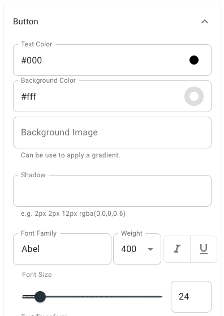
Task: Click the Font Size slider handle
Action: point(40,297)
